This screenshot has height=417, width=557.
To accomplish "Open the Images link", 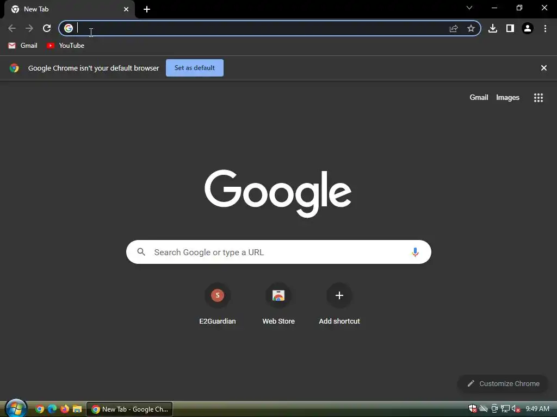I will 508,98.
